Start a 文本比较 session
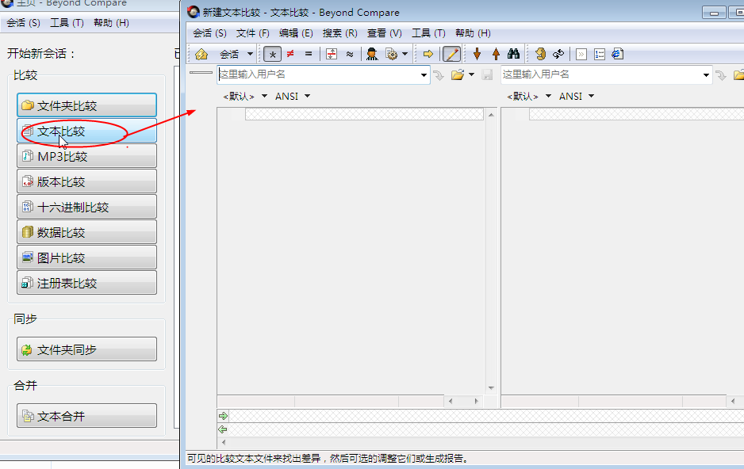This screenshot has height=469, width=744. 86,131
